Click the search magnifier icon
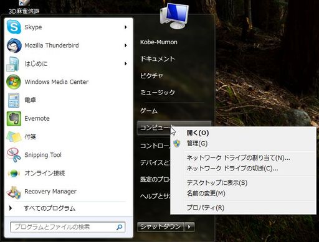The height and width of the screenshot is (242, 319). click(x=120, y=227)
